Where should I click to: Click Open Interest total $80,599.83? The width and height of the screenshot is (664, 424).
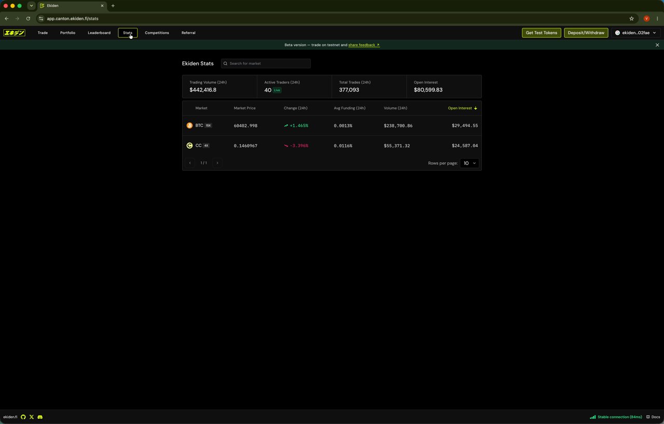(428, 90)
